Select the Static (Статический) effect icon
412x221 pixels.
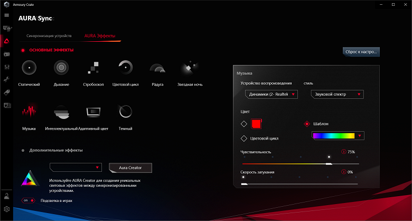(29, 68)
